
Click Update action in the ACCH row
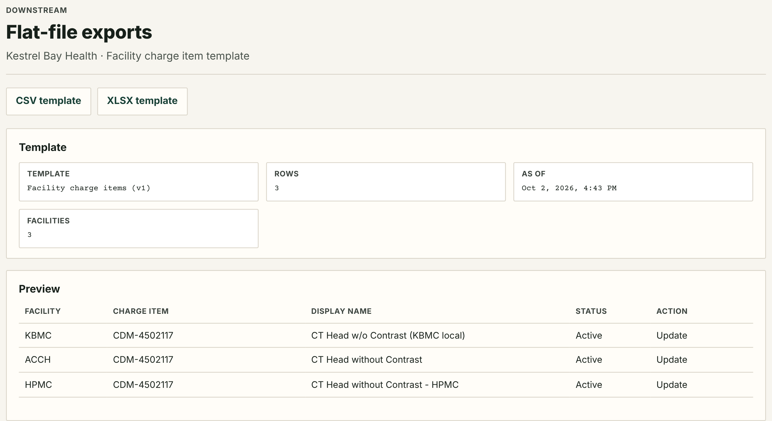click(x=672, y=360)
